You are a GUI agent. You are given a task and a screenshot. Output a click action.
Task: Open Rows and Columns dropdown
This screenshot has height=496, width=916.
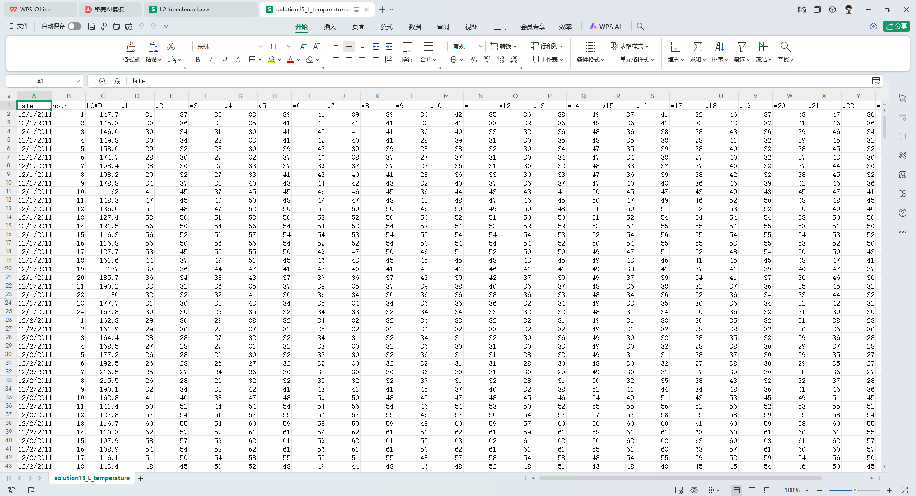547,46
